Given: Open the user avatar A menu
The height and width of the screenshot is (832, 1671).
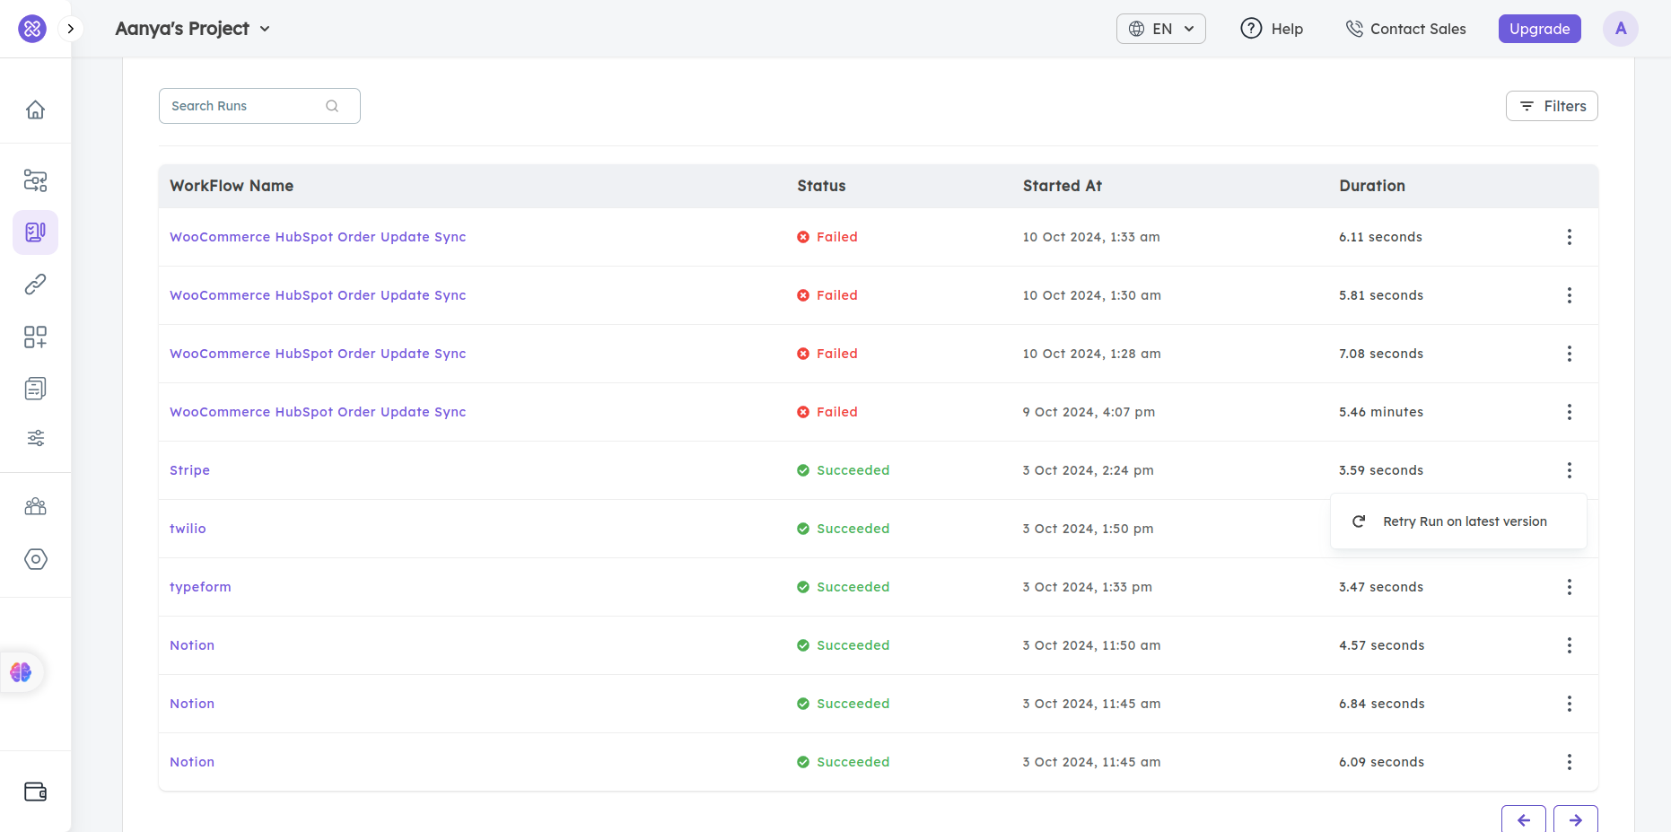Looking at the screenshot, I should (1621, 29).
